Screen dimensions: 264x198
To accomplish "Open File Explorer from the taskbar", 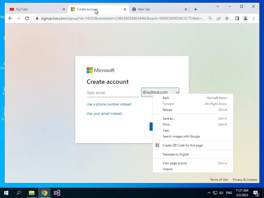I will pyautogui.click(x=31, y=193).
